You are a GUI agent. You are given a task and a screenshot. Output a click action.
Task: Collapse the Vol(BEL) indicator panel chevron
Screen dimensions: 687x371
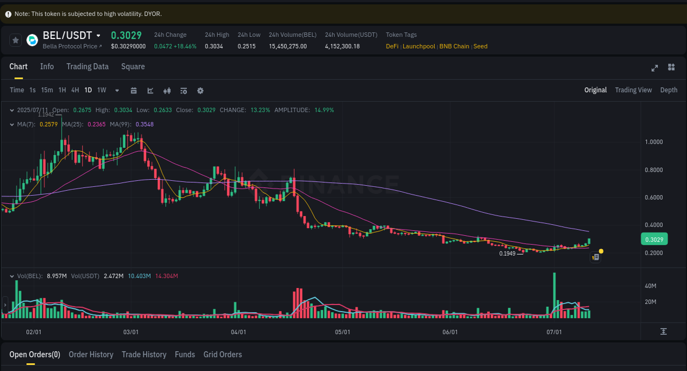(12, 276)
